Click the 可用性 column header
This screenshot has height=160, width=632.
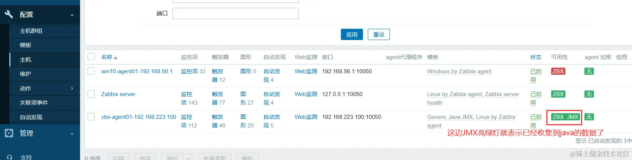click(x=559, y=57)
